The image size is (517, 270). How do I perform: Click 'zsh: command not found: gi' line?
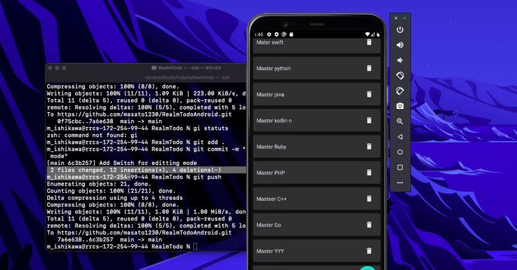pos(92,135)
